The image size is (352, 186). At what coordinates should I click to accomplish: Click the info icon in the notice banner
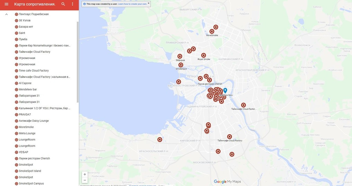click(84, 4)
